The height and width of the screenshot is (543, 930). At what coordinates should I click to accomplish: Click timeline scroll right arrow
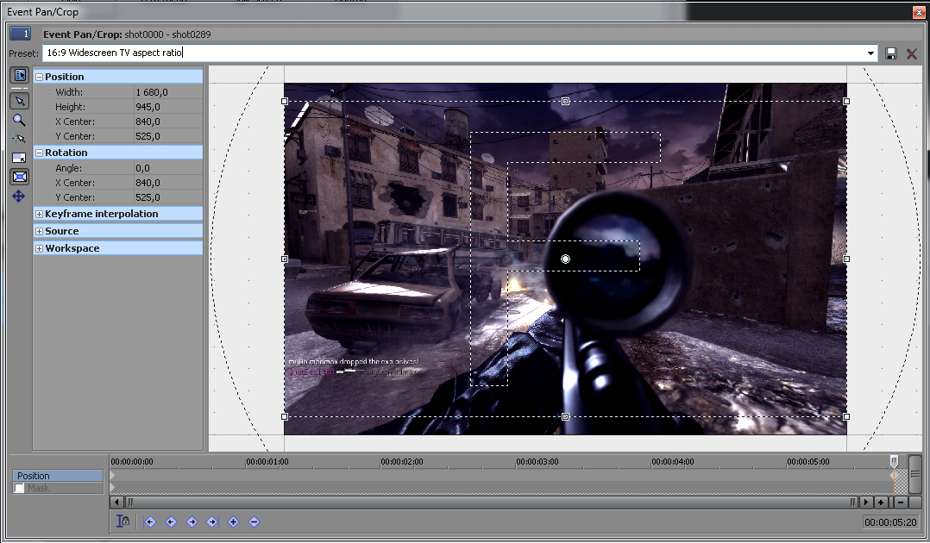click(866, 502)
